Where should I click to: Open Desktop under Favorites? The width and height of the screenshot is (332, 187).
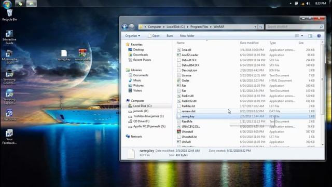click(x=136, y=50)
